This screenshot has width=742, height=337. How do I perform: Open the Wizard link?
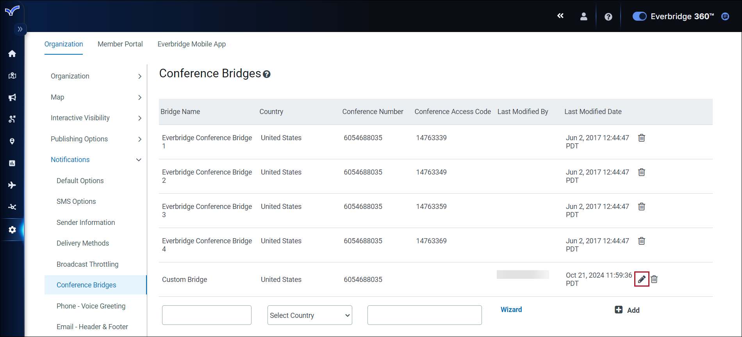pos(511,310)
